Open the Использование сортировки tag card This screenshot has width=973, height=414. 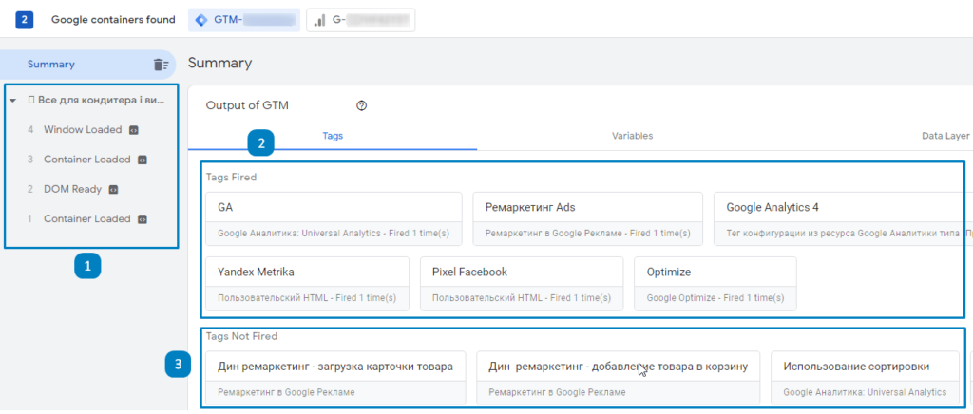click(865, 378)
